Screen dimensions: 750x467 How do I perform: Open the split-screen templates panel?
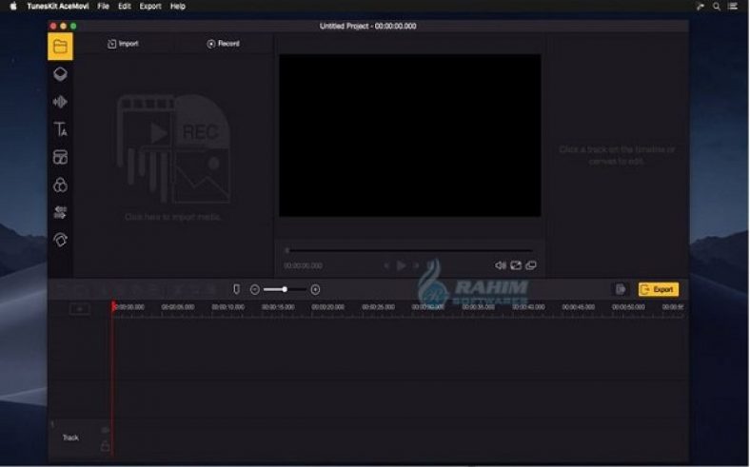[x=60, y=157]
